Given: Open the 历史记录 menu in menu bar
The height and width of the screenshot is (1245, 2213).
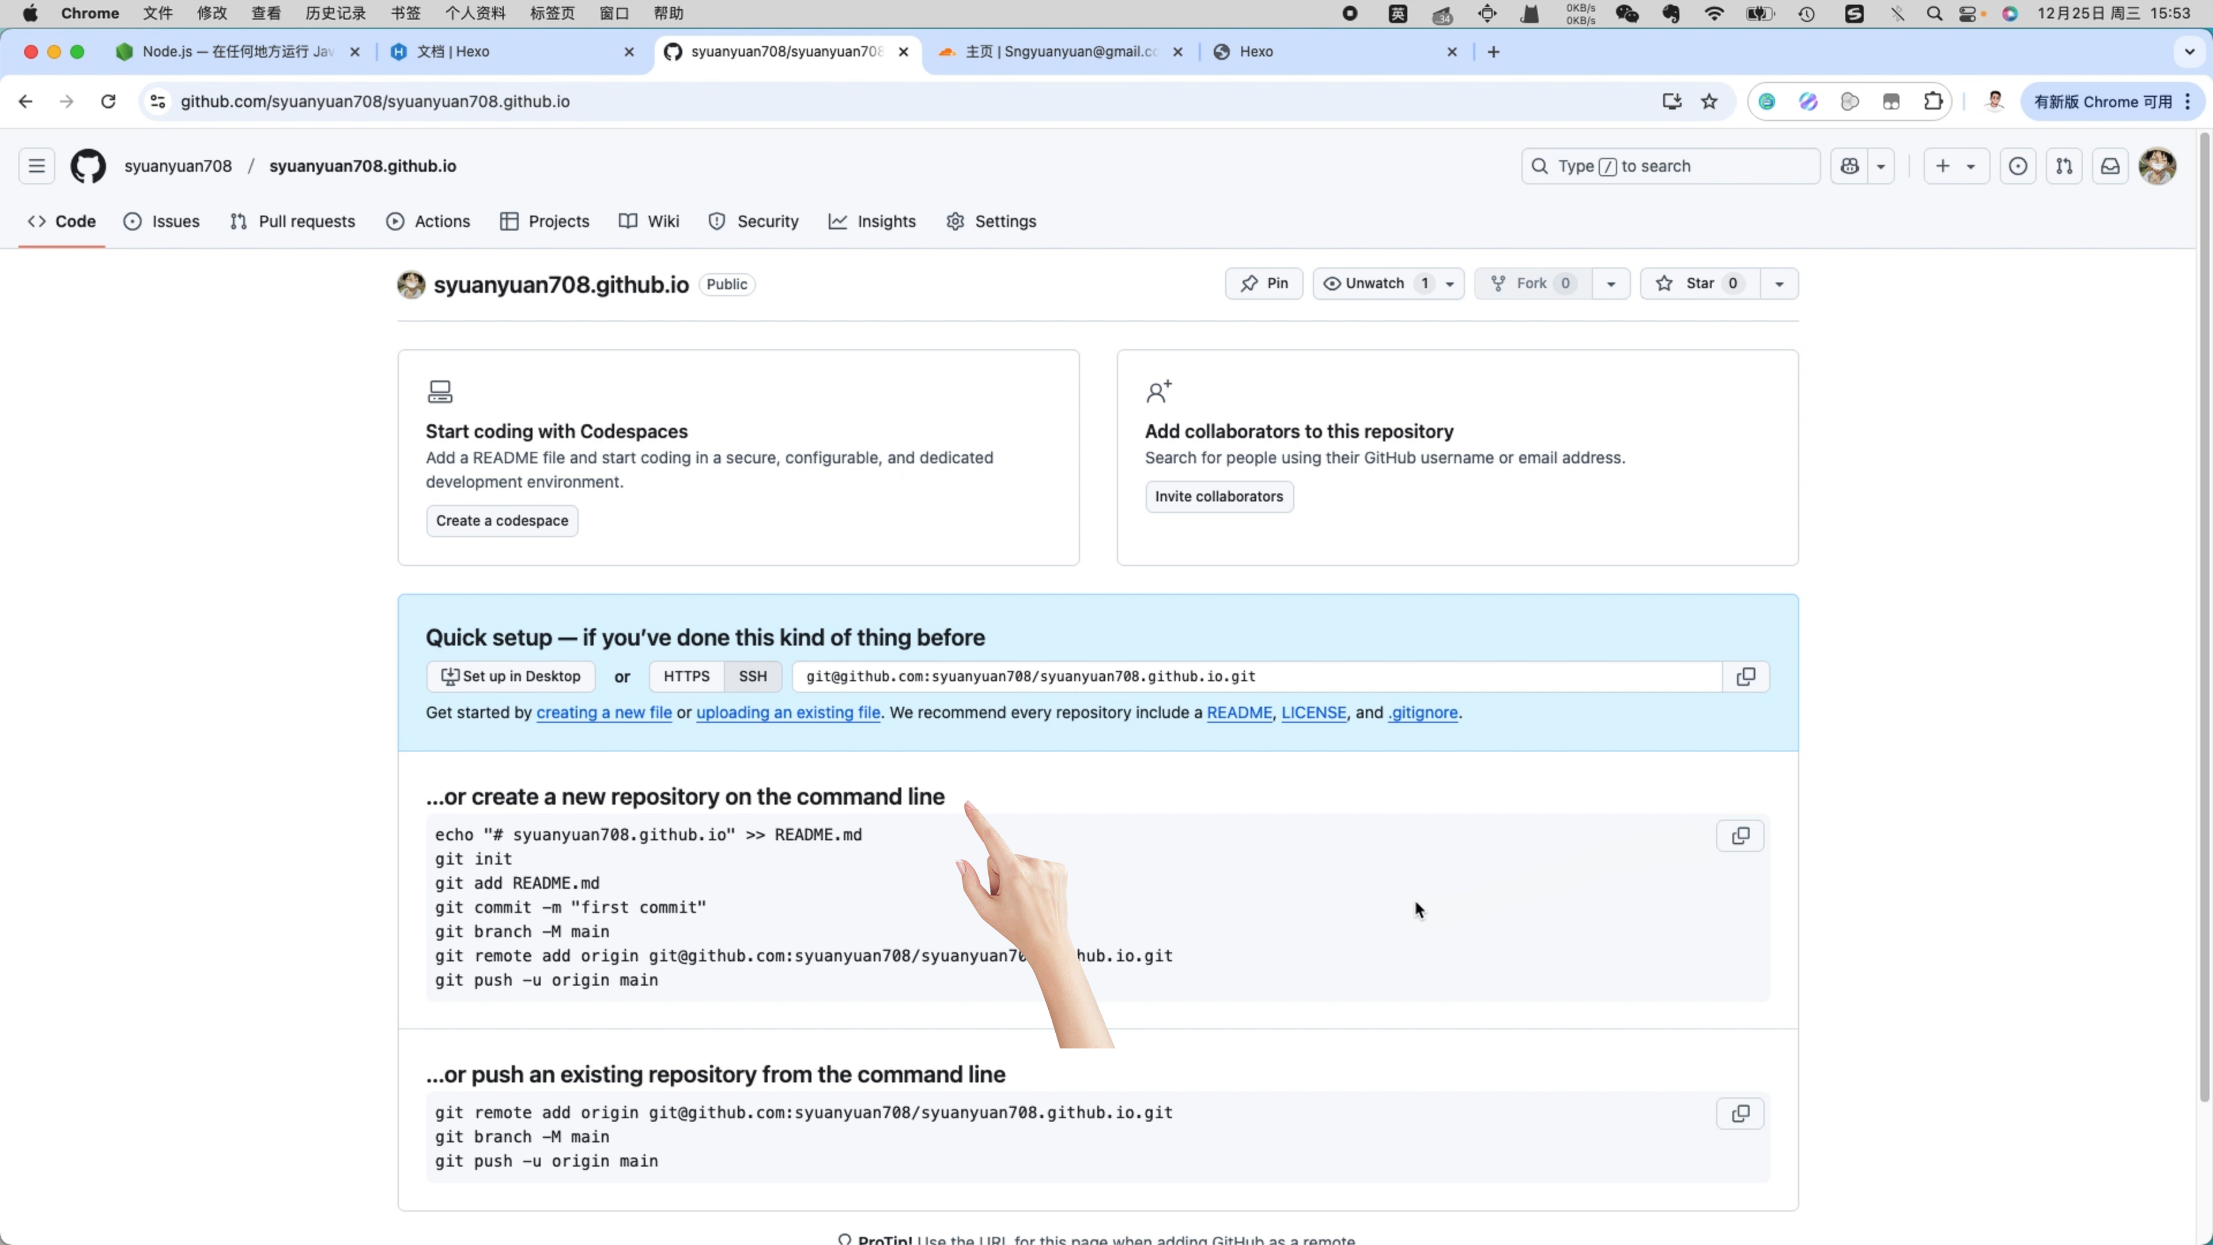Looking at the screenshot, I should 335,13.
